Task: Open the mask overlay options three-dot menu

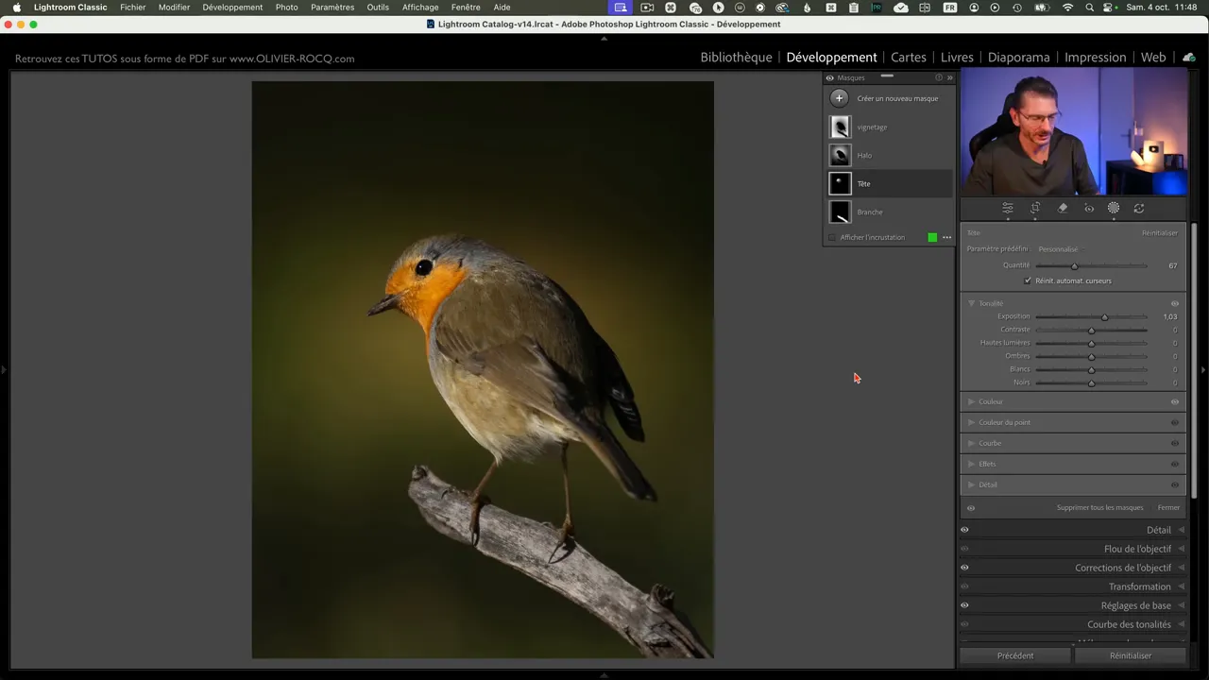Action: [946, 238]
